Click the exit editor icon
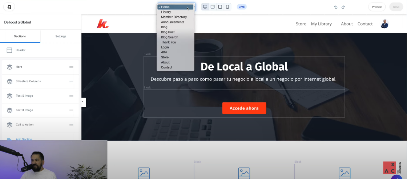 coord(9,7)
